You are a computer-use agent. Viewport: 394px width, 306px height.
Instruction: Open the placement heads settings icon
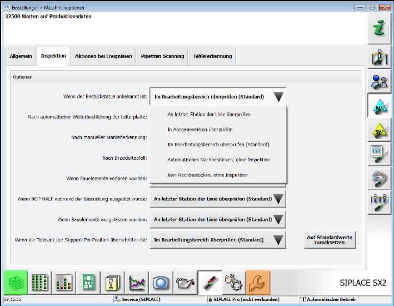point(379,203)
